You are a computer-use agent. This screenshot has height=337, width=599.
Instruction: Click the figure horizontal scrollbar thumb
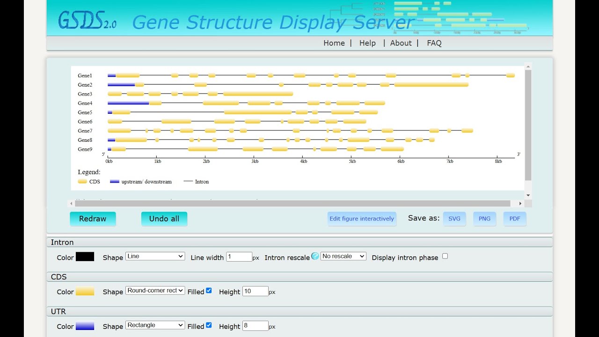292,203
